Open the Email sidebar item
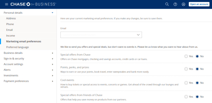 (x=9, y=30)
